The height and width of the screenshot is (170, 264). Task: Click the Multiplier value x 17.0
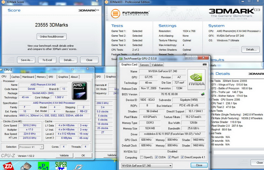(30, 130)
